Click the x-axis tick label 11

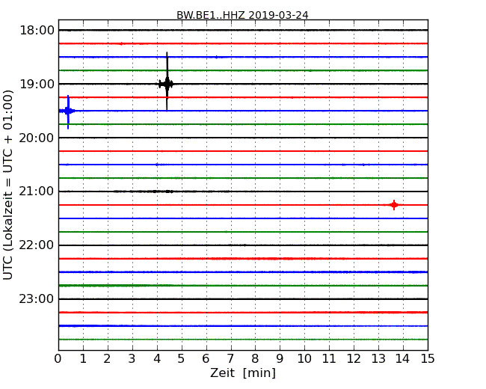point(329,359)
